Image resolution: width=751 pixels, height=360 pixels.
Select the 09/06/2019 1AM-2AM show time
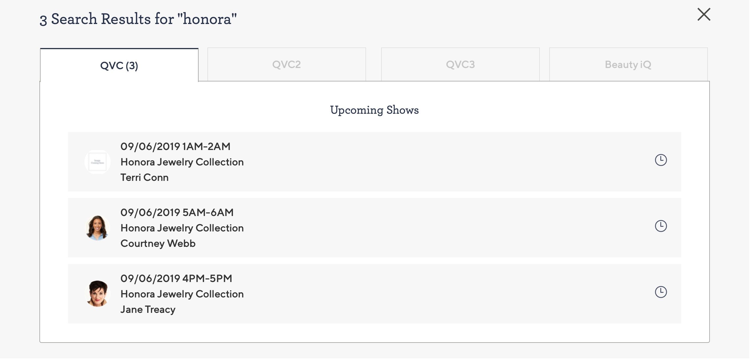tap(175, 146)
